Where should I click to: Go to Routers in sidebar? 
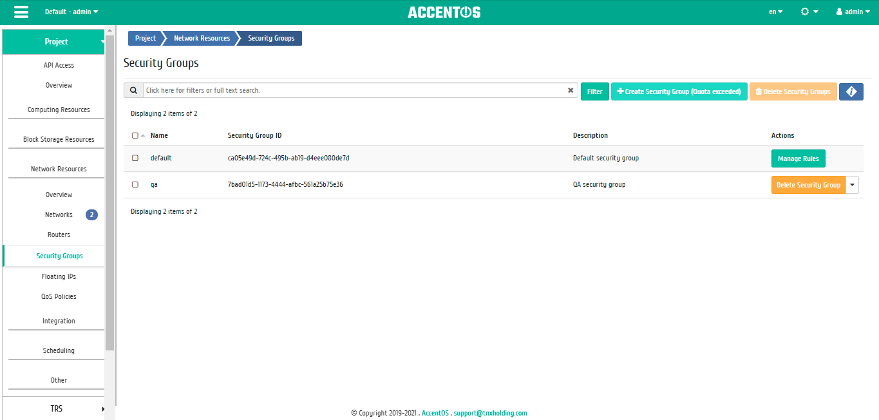point(59,234)
